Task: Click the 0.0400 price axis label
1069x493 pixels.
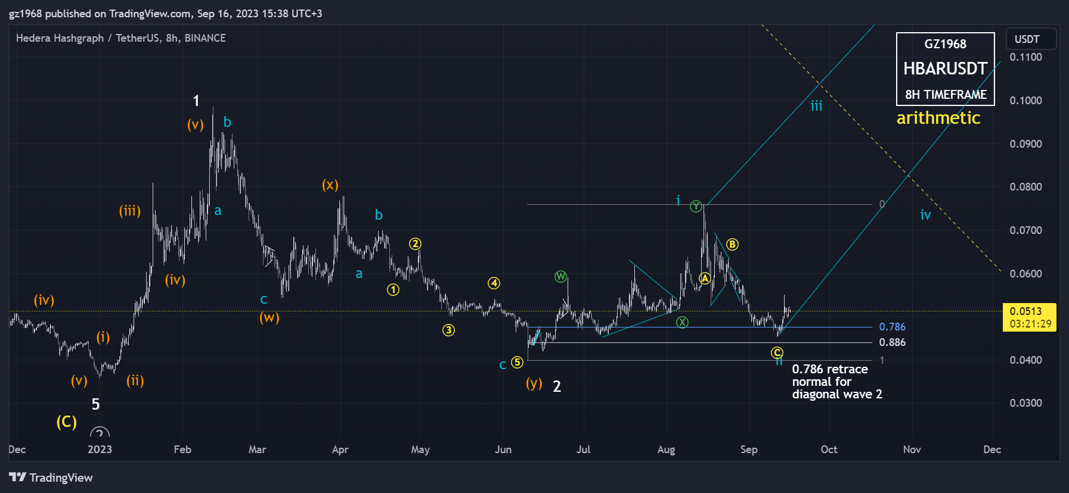Action: coord(1025,360)
